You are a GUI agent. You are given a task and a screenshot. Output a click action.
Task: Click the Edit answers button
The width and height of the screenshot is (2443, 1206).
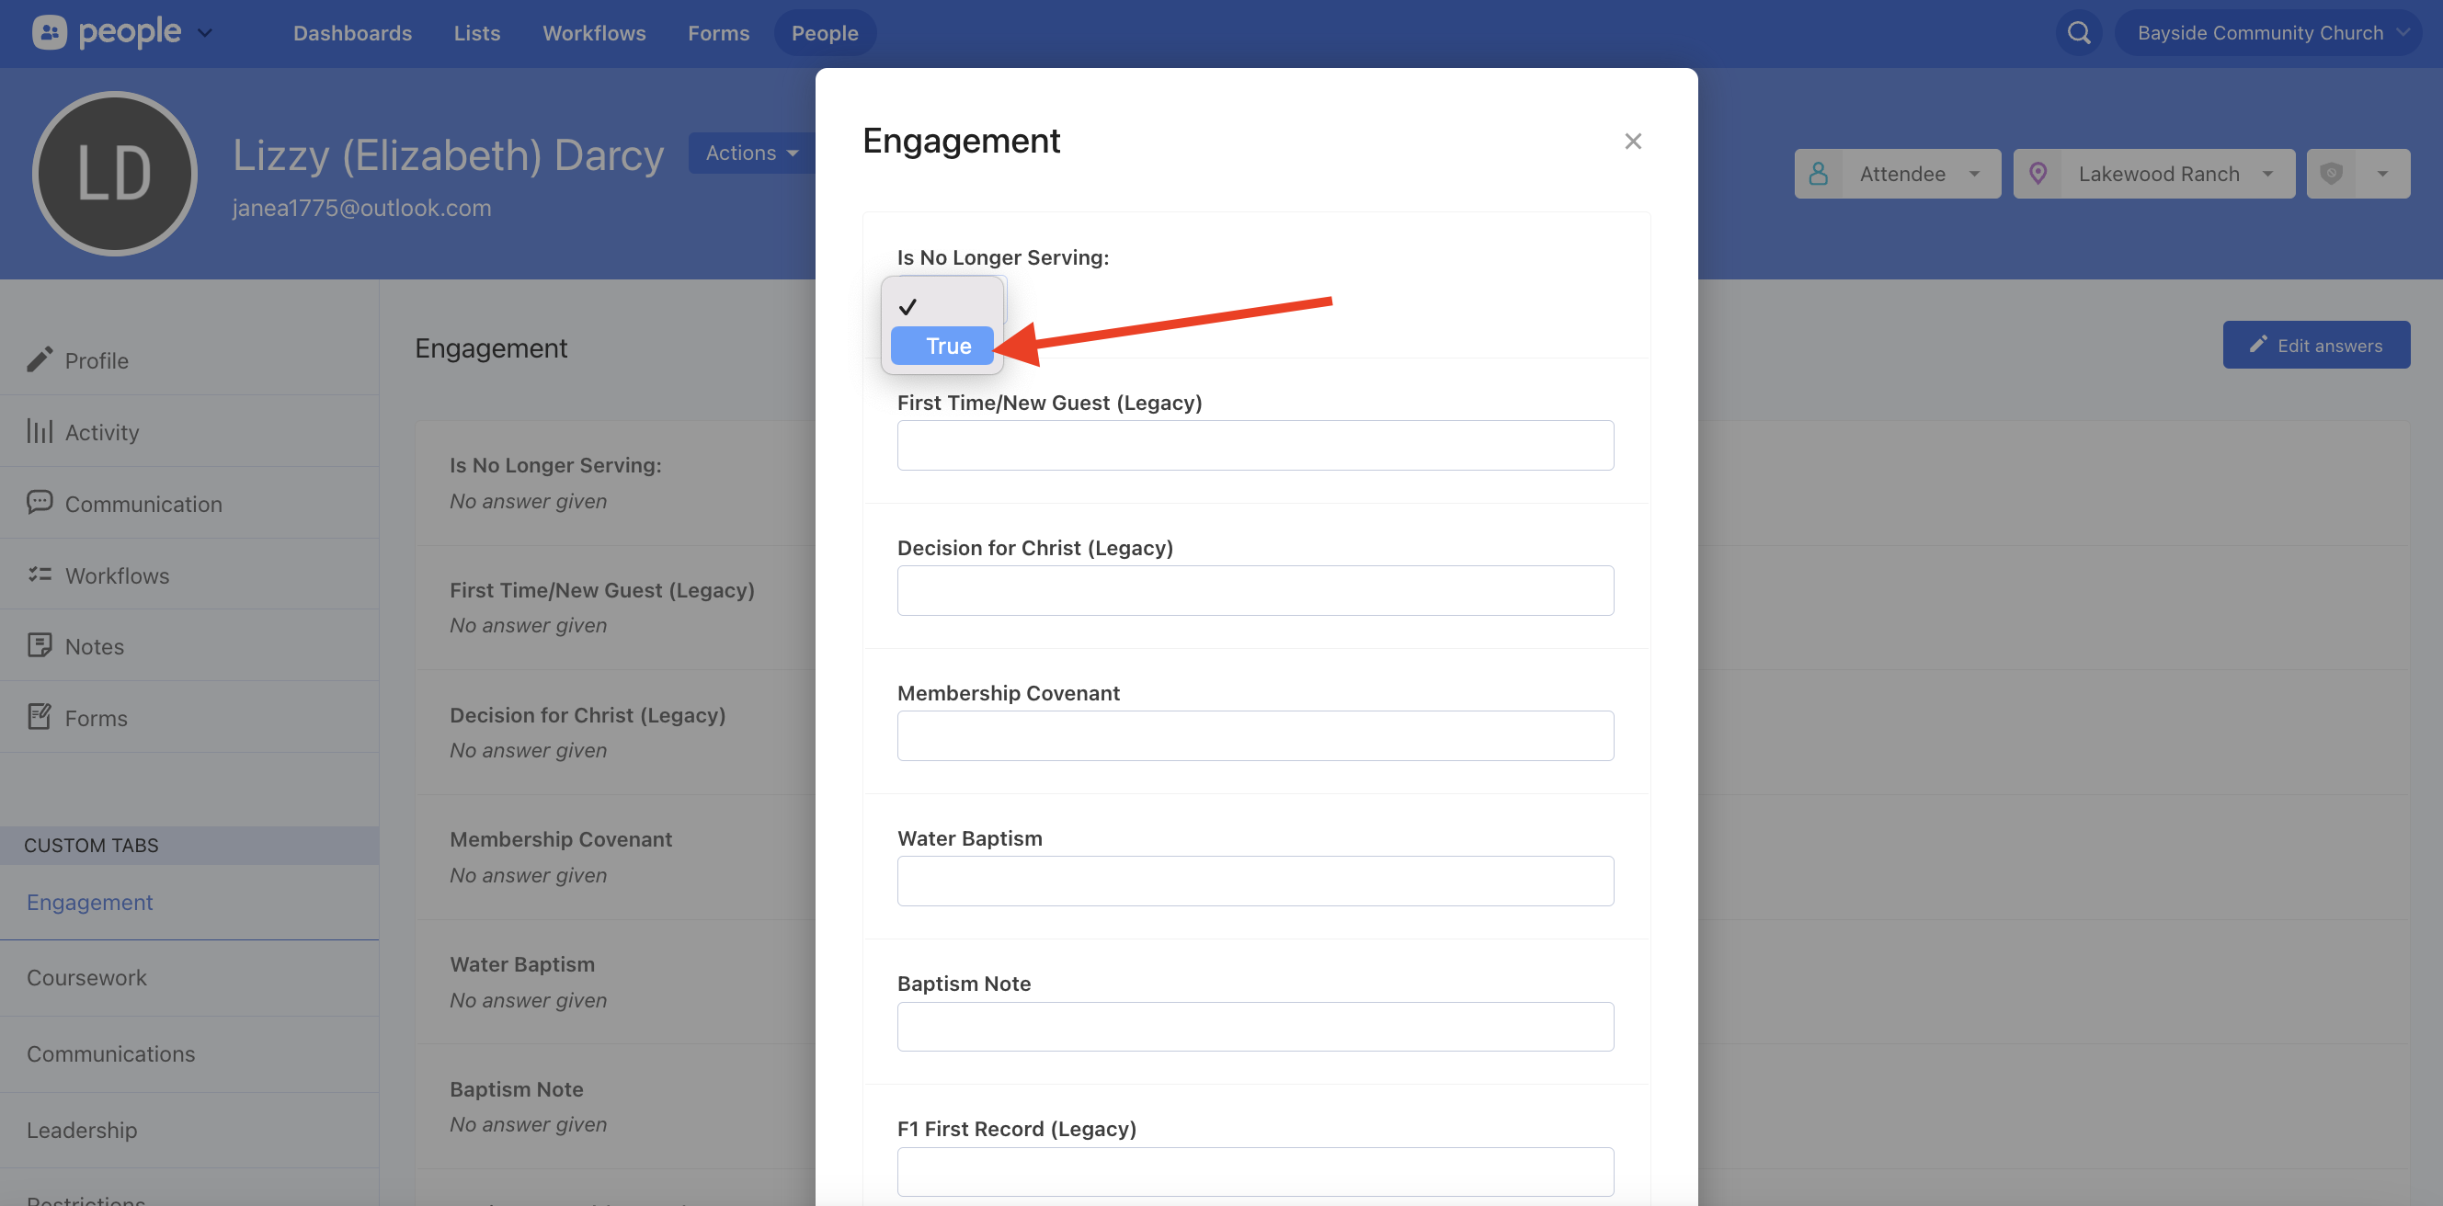coord(2316,345)
